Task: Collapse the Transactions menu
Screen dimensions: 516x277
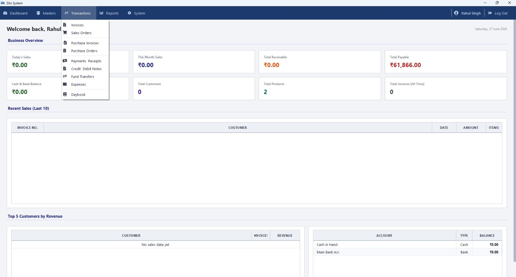Action: point(78,13)
